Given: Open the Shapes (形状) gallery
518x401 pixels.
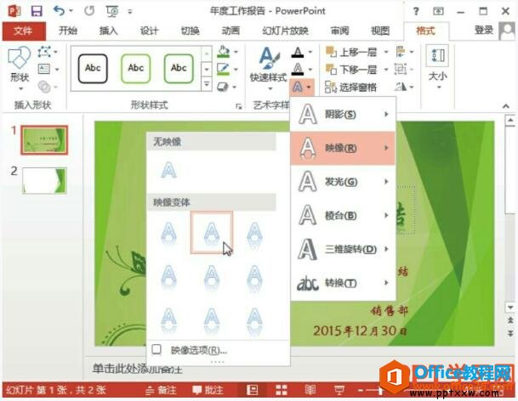Looking at the screenshot, I should tap(20, 68).
